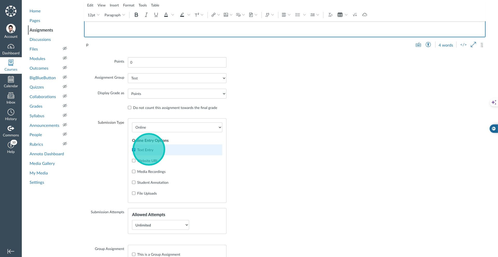The image size is (498, 257).
Task: Open the Insert menu in editor
Action: 114,5
